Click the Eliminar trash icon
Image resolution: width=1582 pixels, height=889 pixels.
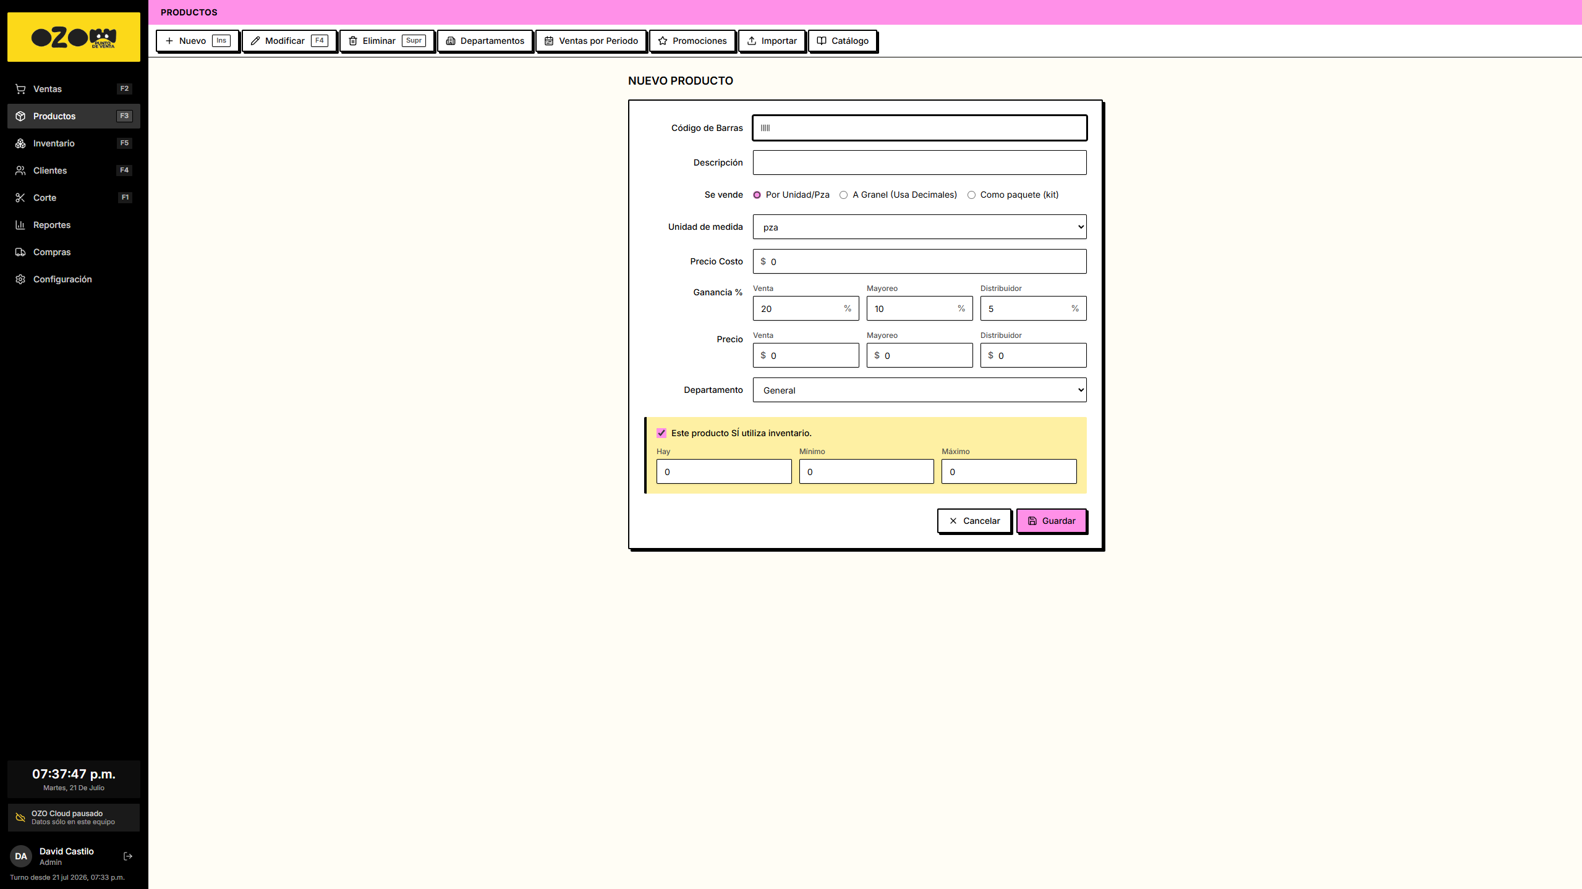353,41
